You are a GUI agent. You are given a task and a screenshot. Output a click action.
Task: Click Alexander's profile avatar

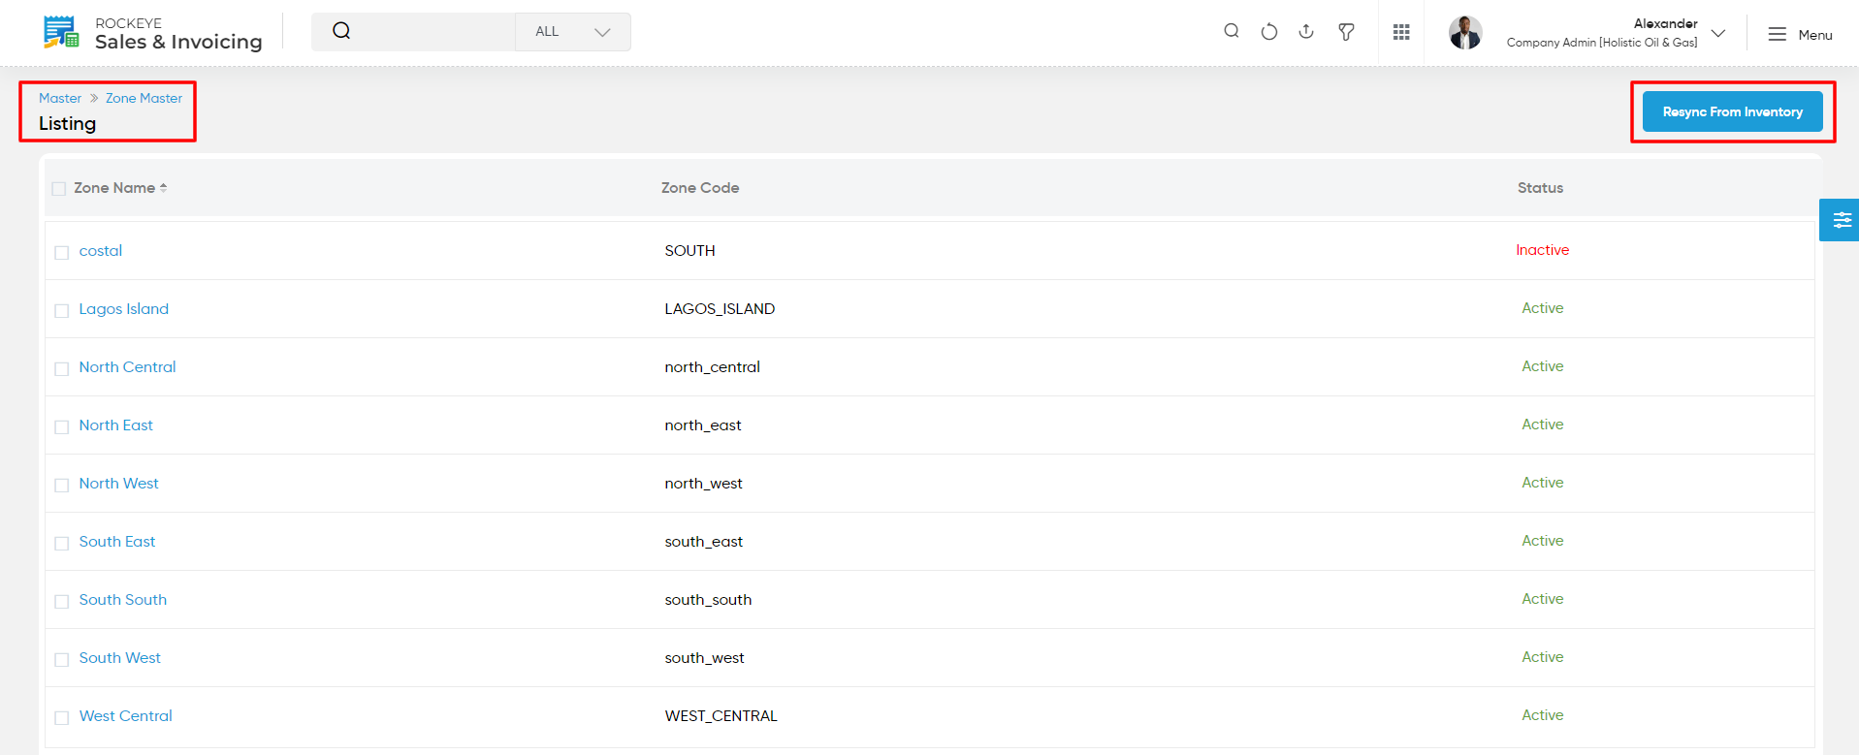pyautogui.click(x=1465, y=32)
